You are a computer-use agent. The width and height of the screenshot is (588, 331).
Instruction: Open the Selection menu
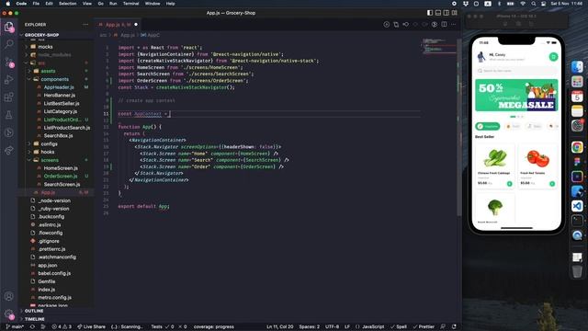click(x=68, y=4)
